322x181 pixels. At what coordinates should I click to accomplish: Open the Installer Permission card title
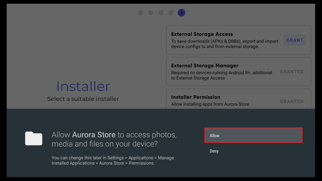point(196,97)
